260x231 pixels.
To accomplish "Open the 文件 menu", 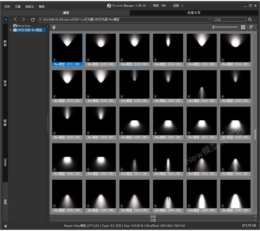I will [7, 7].
